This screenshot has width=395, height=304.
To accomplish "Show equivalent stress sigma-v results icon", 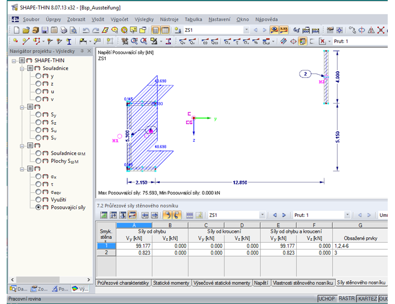I will (x=246, y=41).
